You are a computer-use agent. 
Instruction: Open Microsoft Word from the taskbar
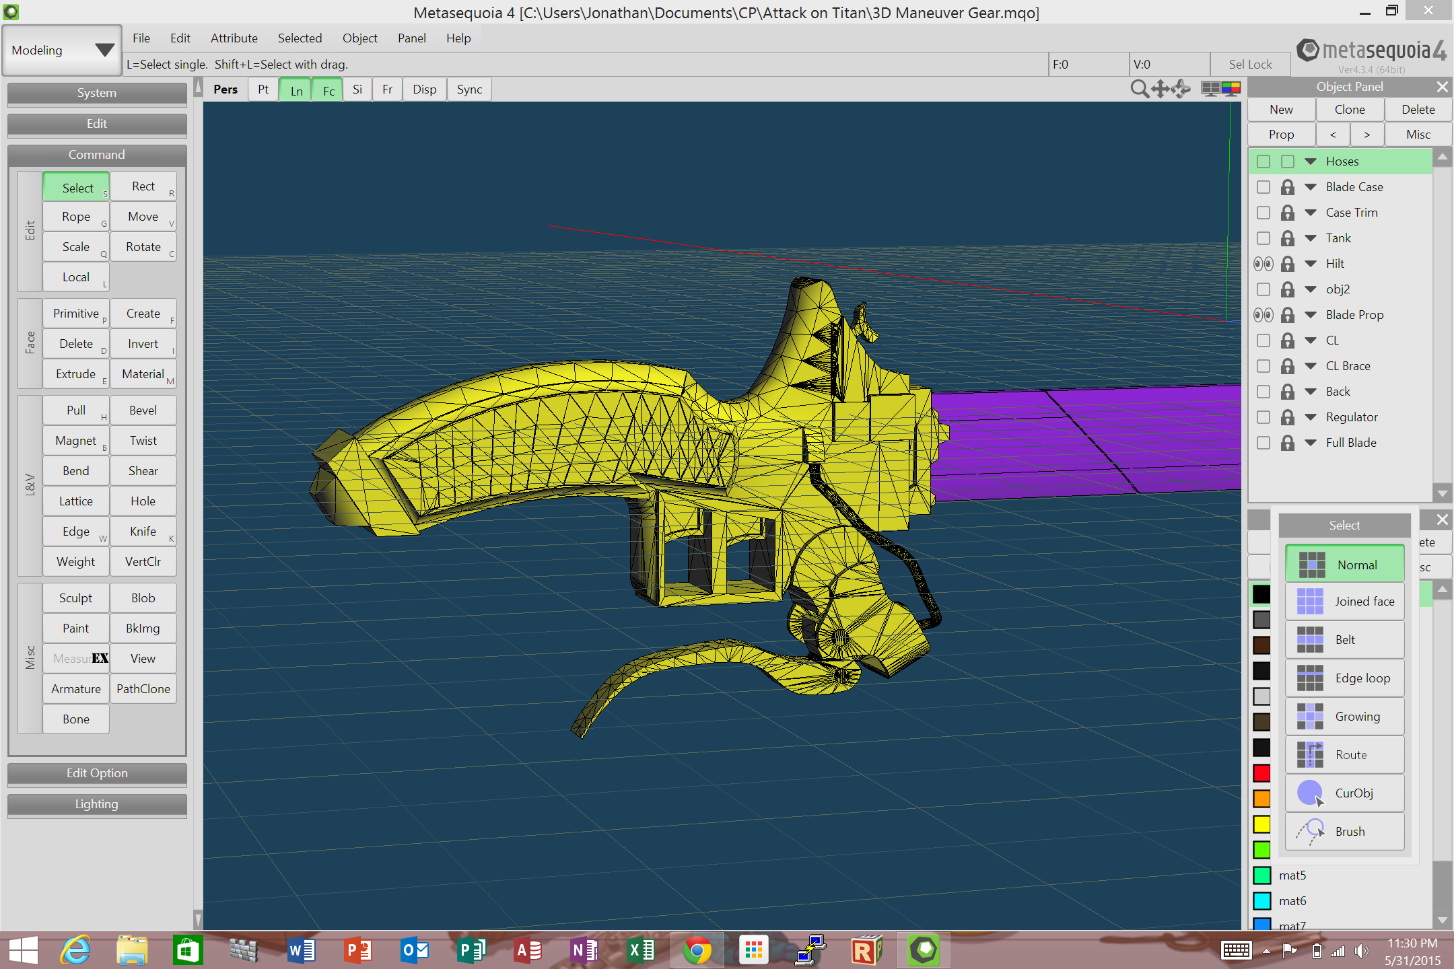point(301,950)
